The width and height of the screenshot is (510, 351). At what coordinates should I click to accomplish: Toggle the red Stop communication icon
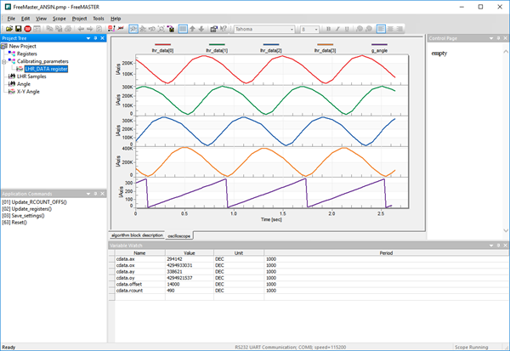[28, 29]
